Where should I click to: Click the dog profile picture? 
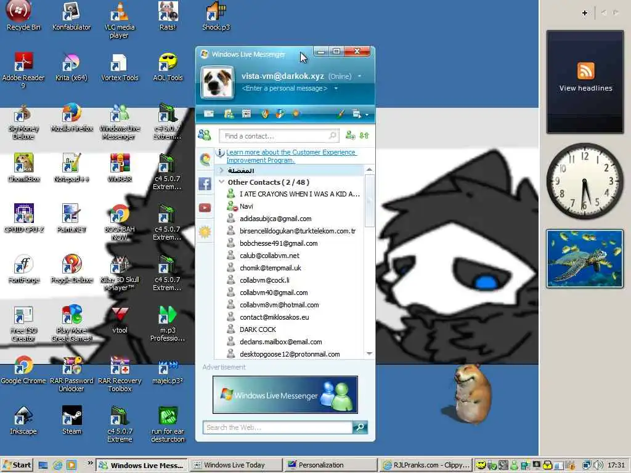click(218, 82)
